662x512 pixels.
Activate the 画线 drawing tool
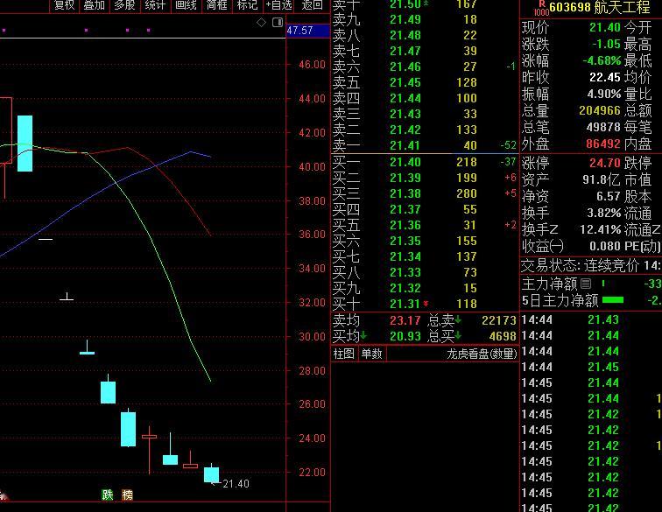tap(186, 5)
